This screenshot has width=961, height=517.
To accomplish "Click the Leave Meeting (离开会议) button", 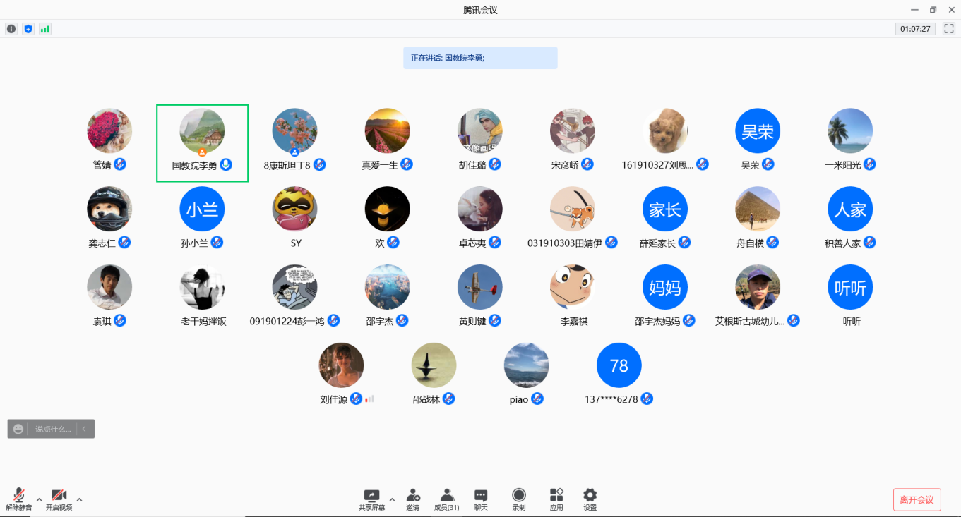I will point(917,499).
